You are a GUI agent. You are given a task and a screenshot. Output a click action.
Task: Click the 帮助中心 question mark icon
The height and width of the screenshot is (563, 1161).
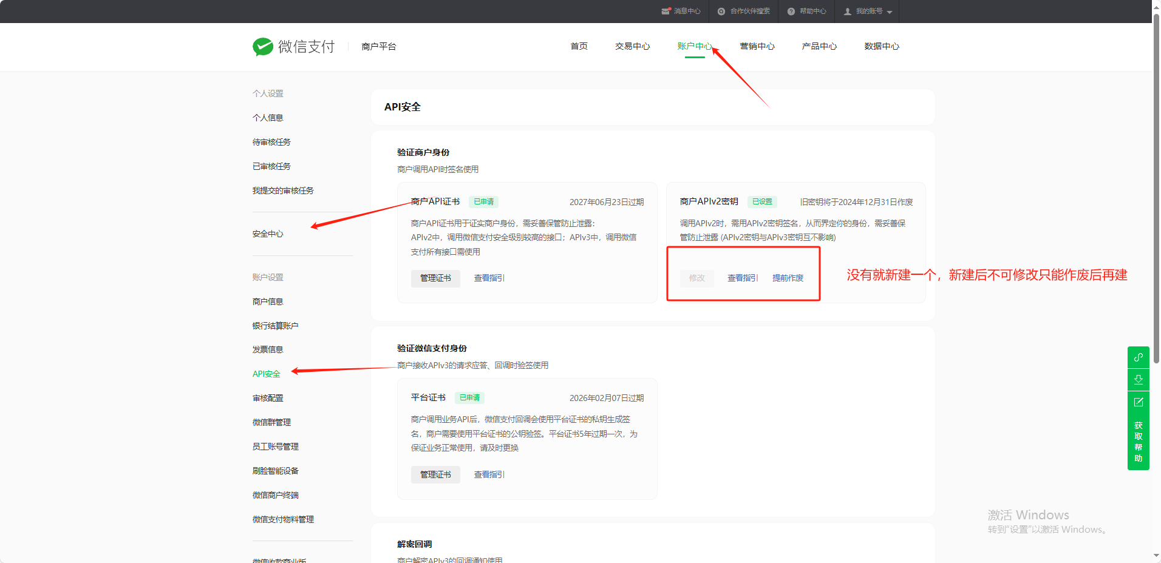pyautogui.click(x=791, y=12)
